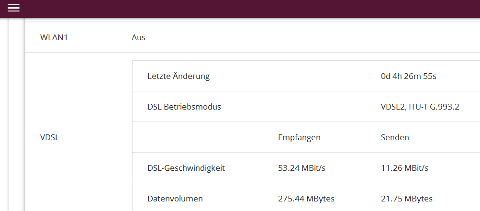Select the DSL Betriebsmodus label
The width and height of the screenshot is (480, 211).
point(184,107)
